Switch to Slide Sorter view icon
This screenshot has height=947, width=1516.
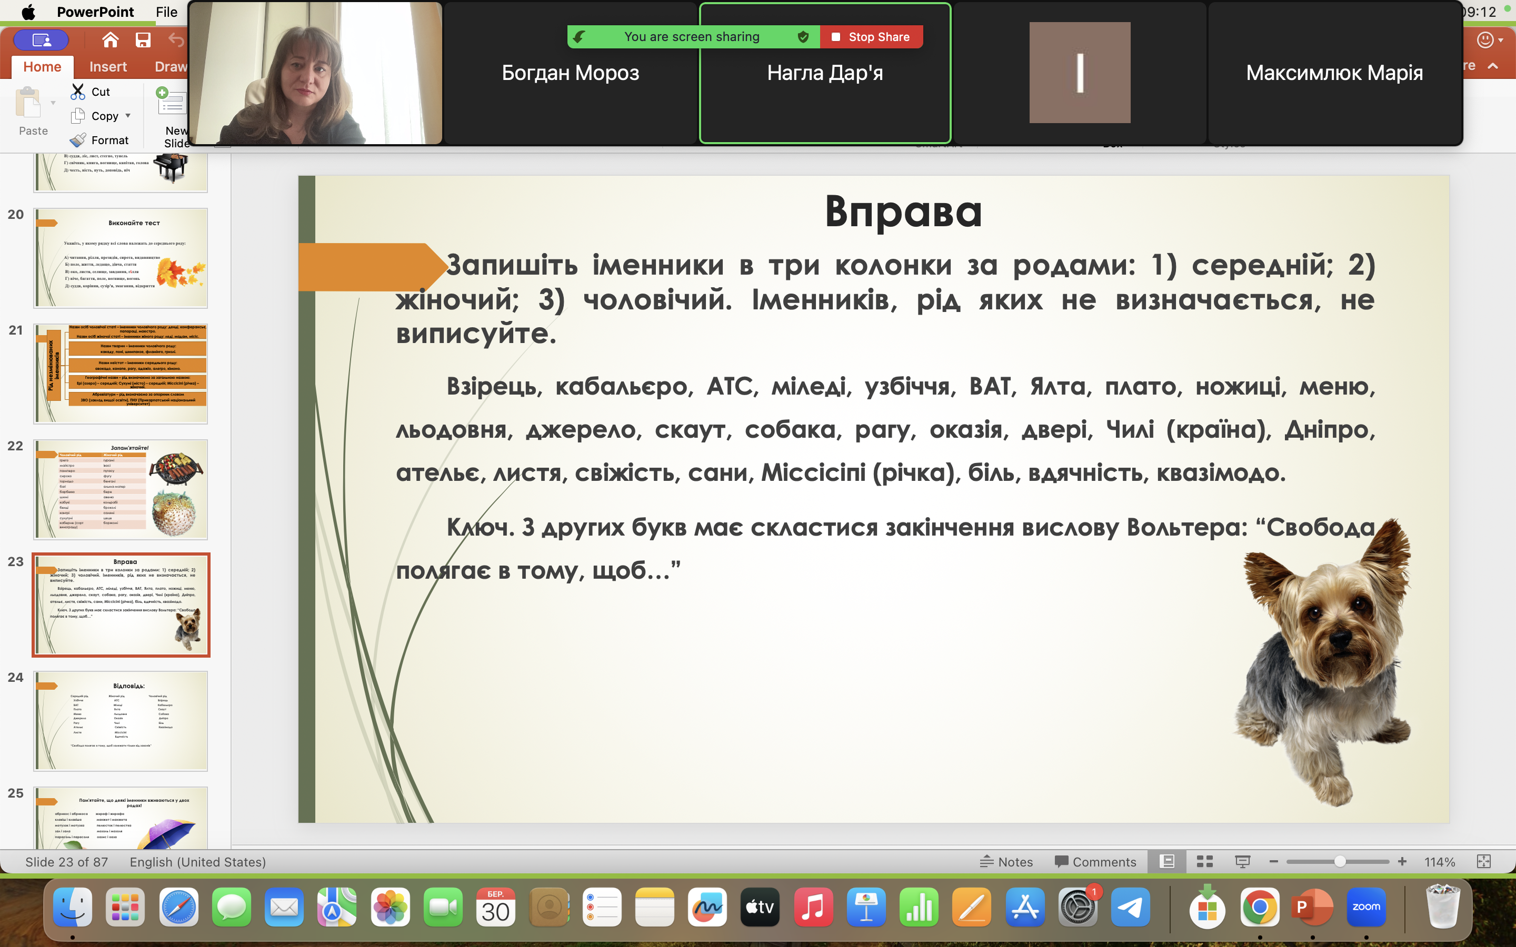(x=1205, y=862)
